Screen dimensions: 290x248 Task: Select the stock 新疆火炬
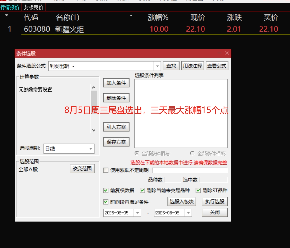(x=69, y=29)
